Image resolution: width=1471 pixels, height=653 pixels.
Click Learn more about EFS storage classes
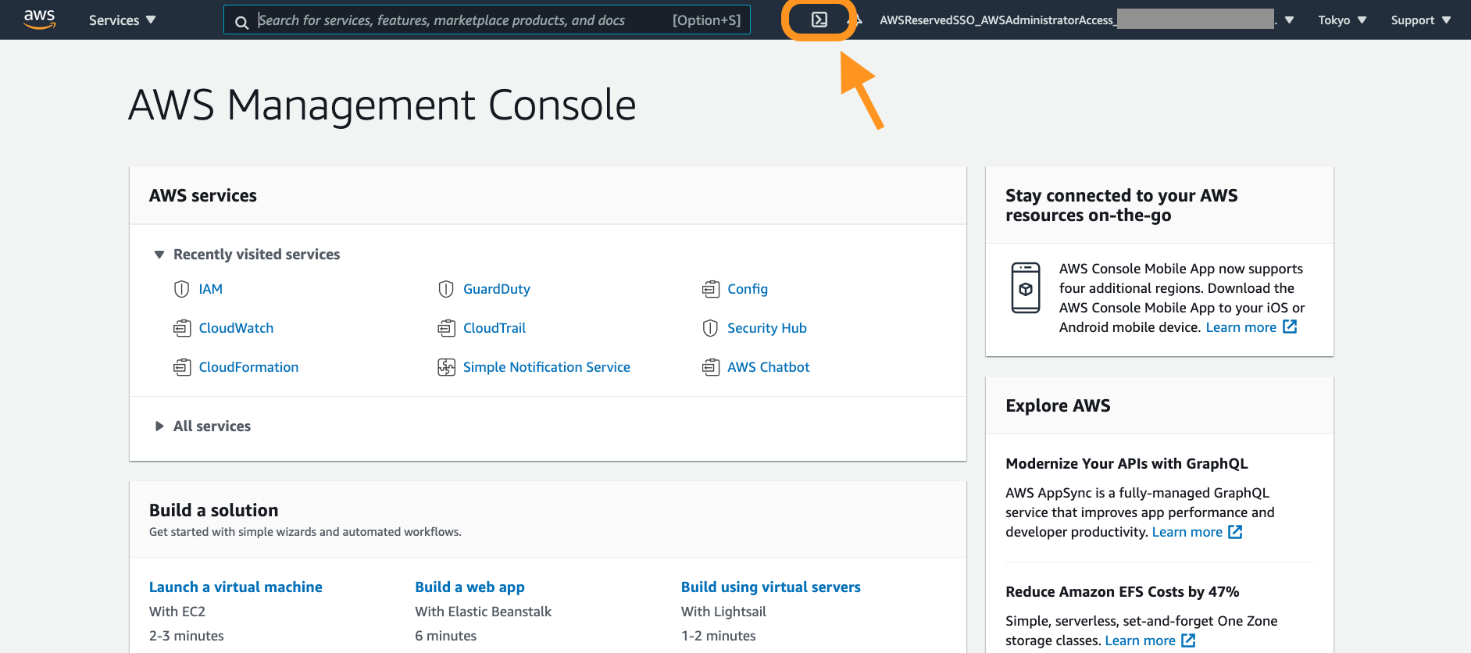pyautogui.click(x=1141, y=641)
